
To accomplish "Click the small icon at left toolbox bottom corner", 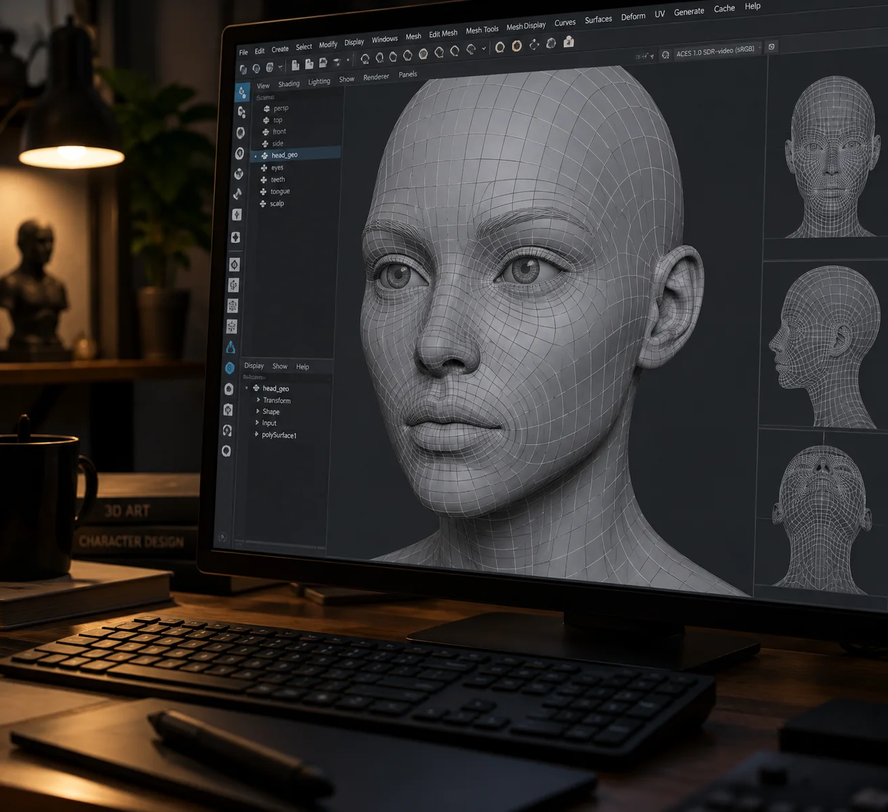I will click(223, 537).
